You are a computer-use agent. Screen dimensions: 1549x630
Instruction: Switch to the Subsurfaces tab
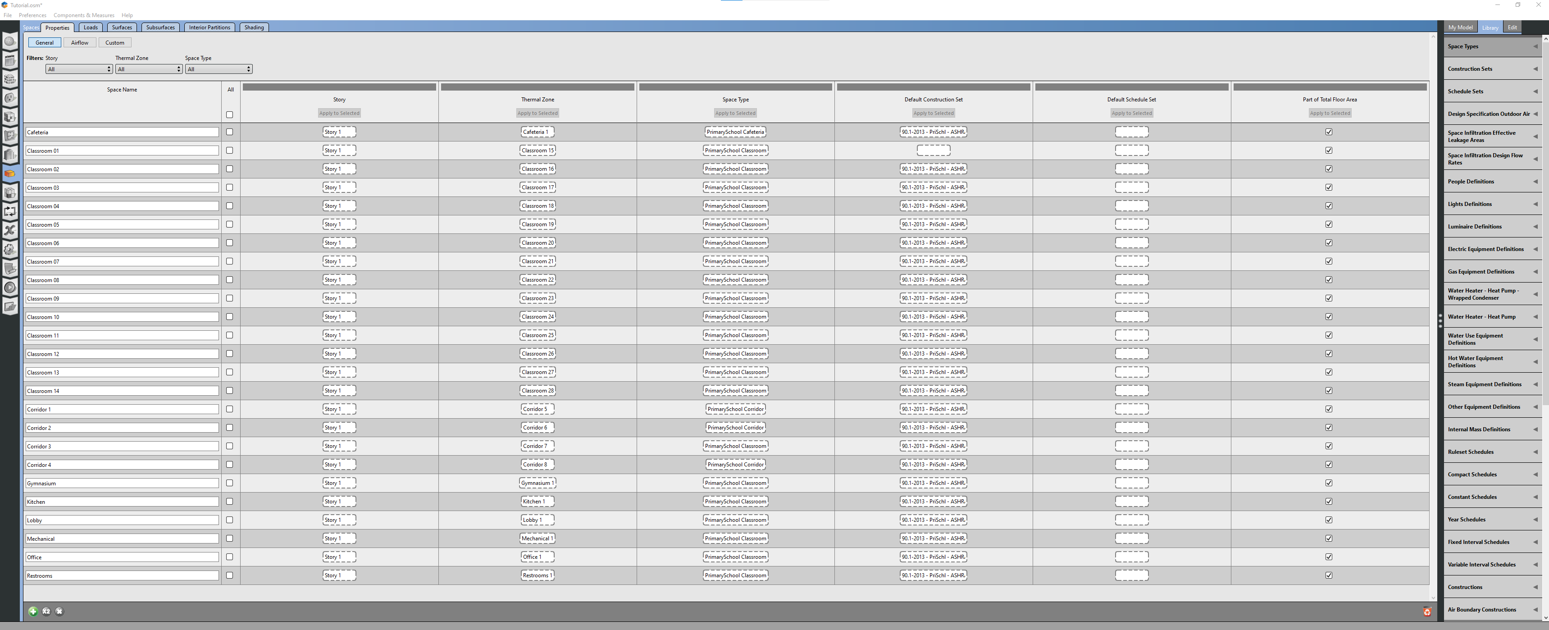click(x=160, y=27)
